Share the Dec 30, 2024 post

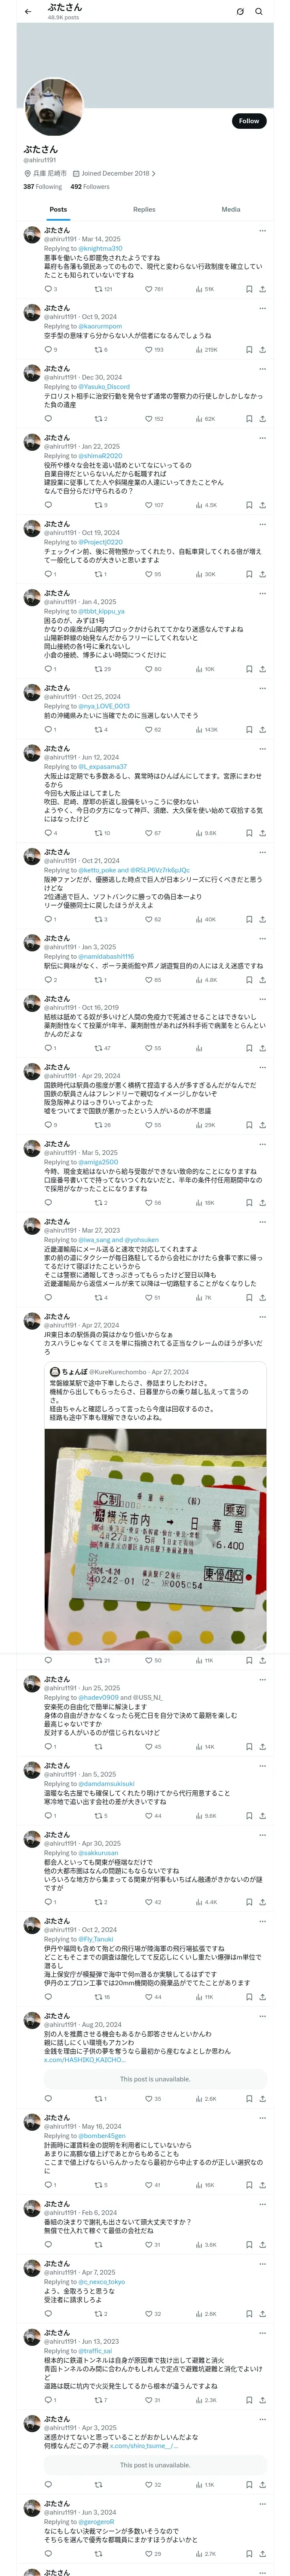pyautogui.click(x=262, y=419)
